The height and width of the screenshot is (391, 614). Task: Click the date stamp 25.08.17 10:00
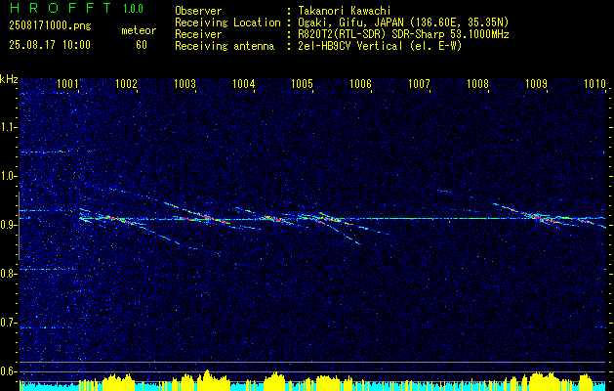click(x=50, y=45)
